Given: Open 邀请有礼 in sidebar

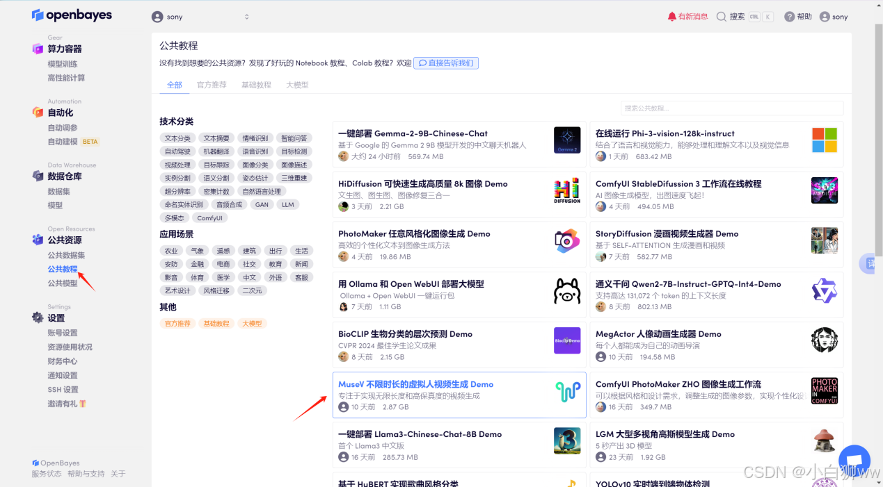Looking at the screenshot, I should (67, 404).
